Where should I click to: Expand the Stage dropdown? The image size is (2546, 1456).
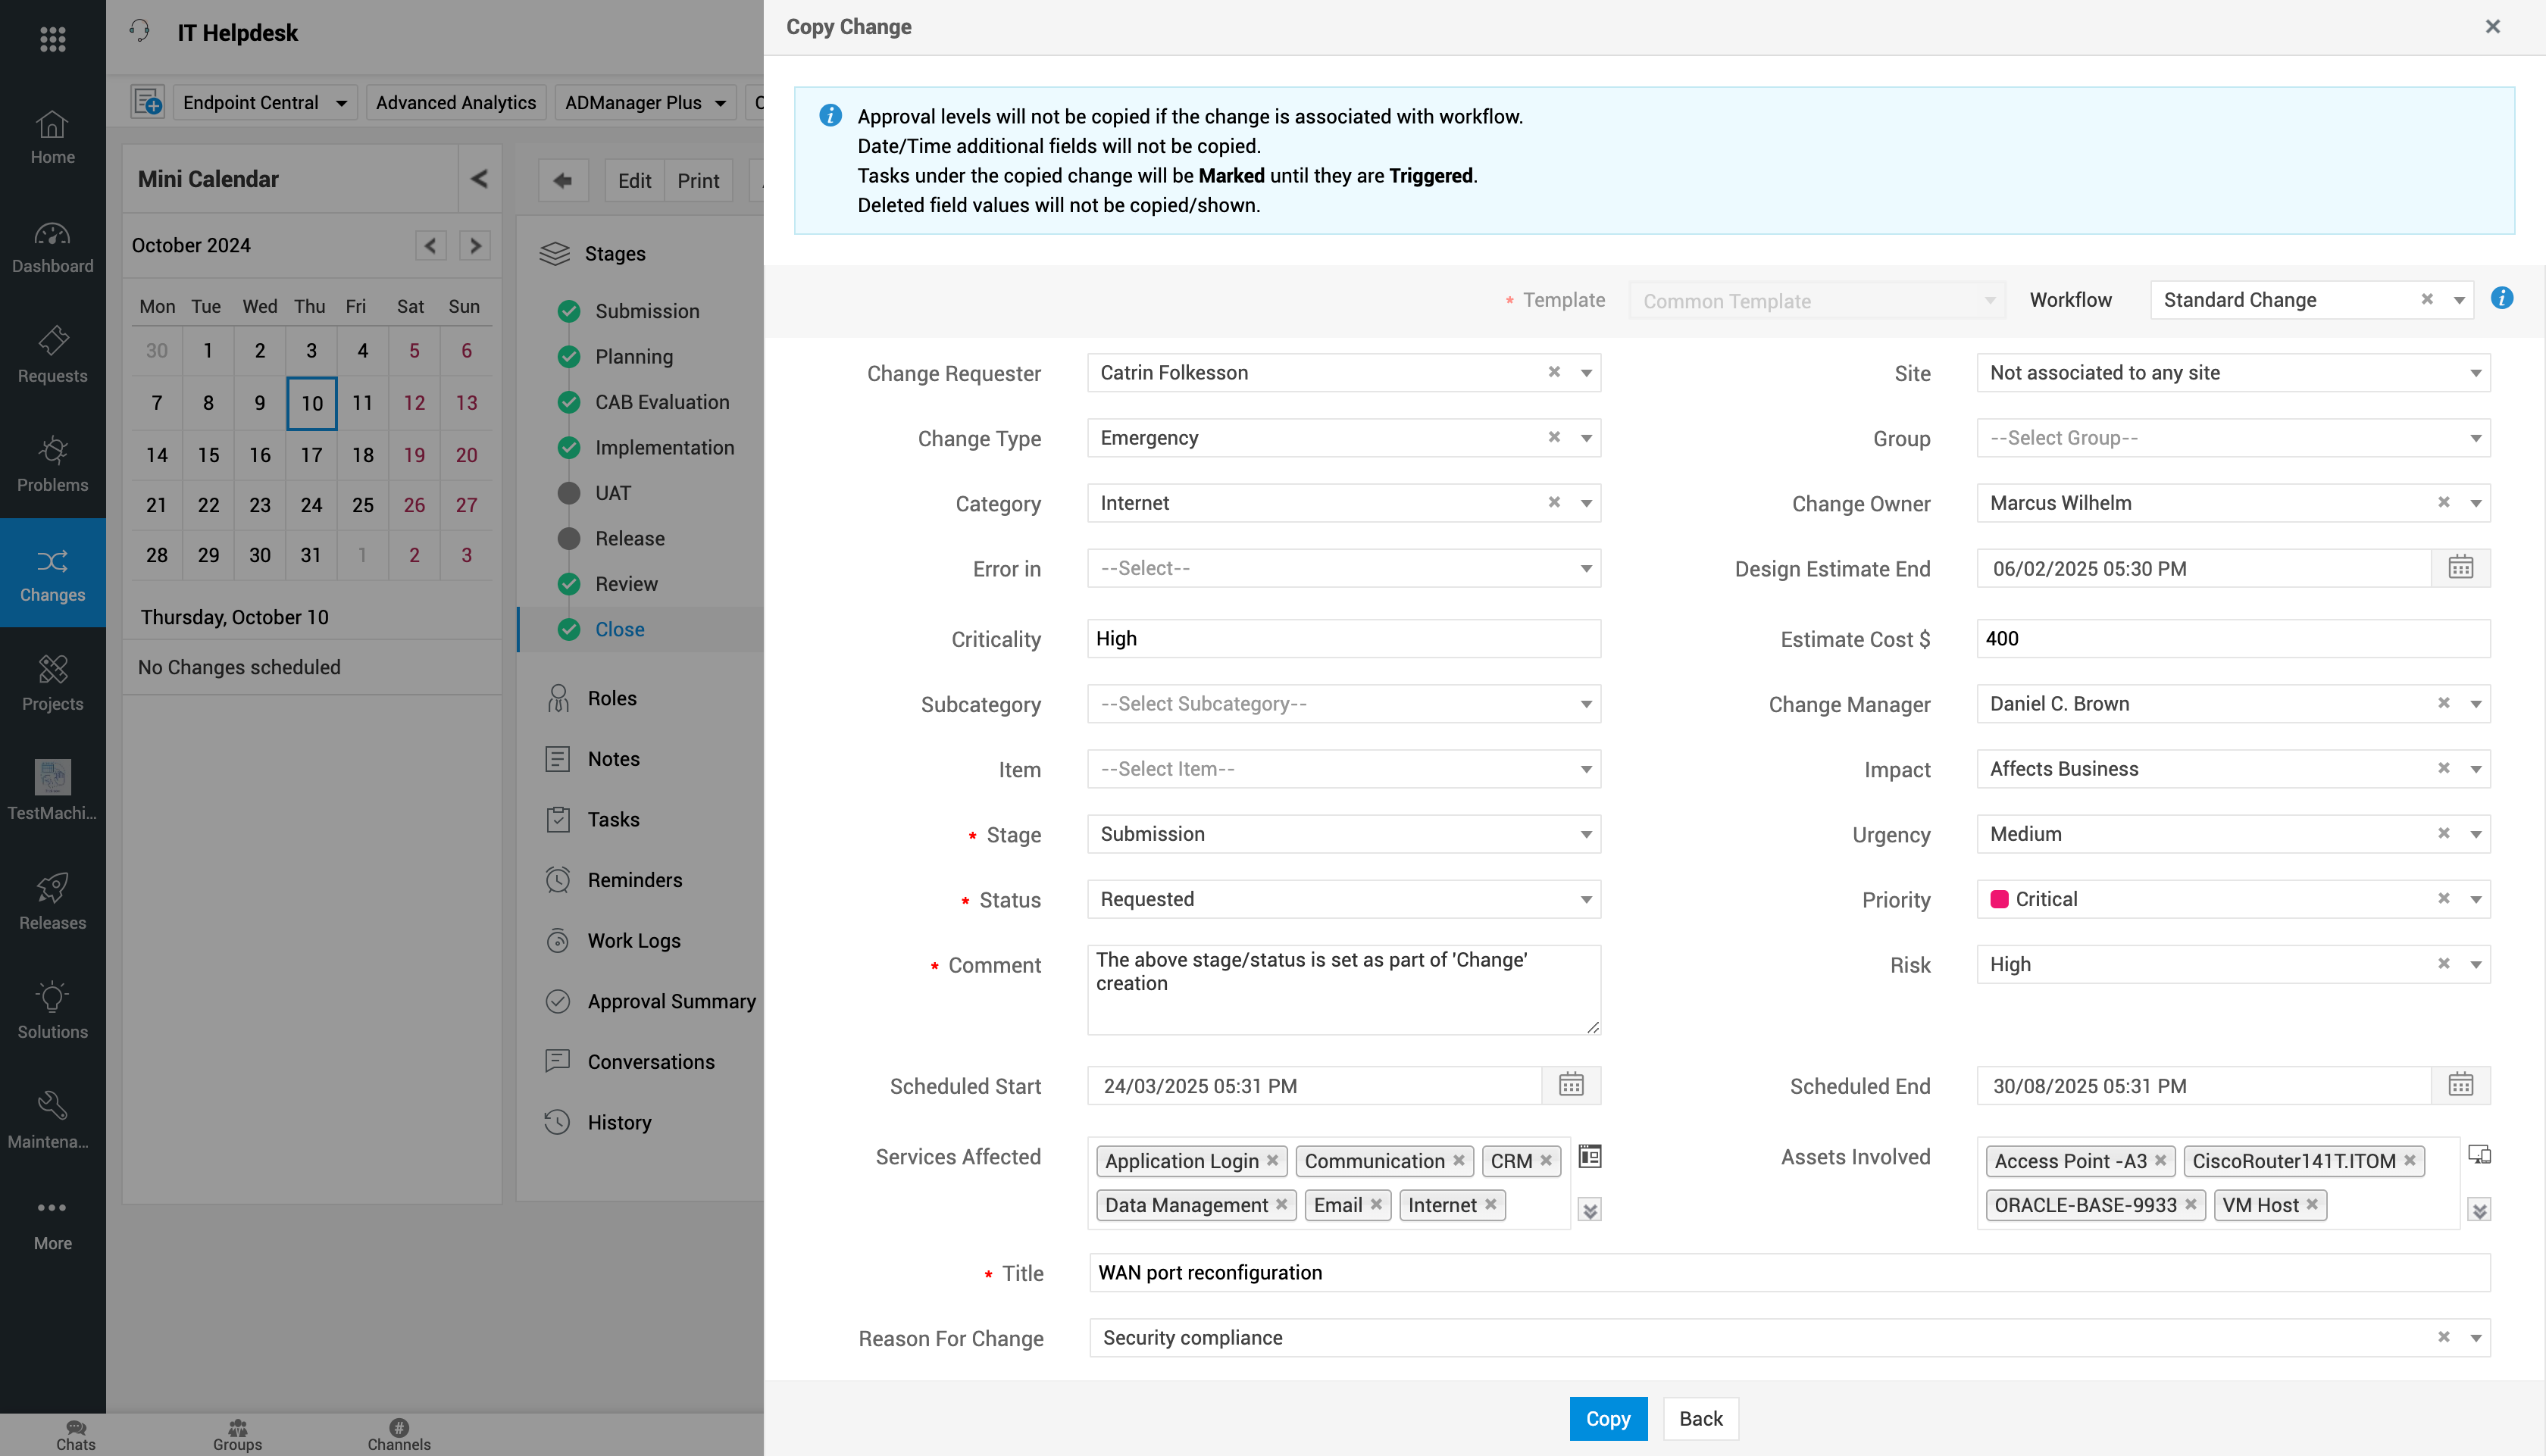point(1586,834)
